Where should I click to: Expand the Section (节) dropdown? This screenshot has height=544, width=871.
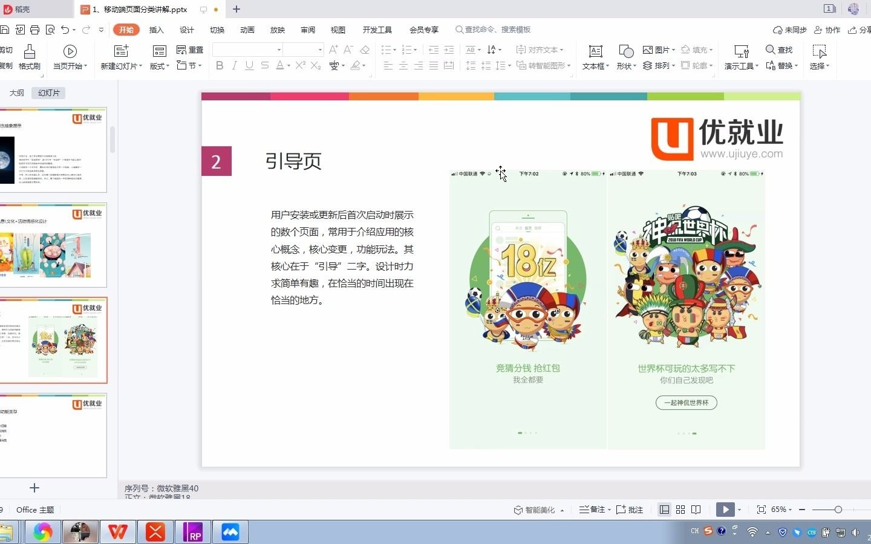click(200, 65)
